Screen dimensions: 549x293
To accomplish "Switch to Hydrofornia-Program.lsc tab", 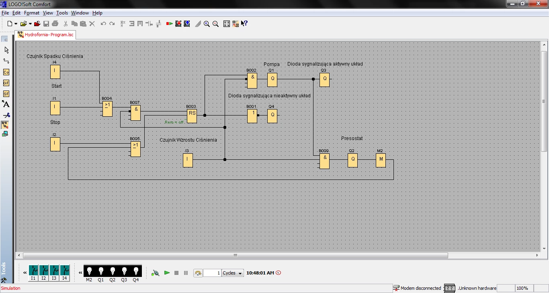I will 45,35.
